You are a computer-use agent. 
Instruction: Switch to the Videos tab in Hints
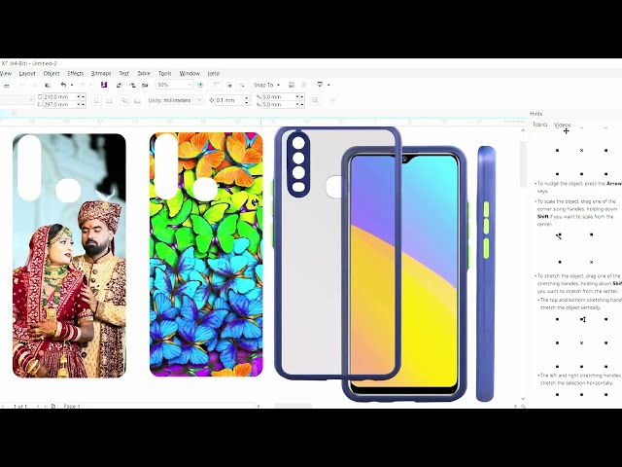(x=562, y=125)
